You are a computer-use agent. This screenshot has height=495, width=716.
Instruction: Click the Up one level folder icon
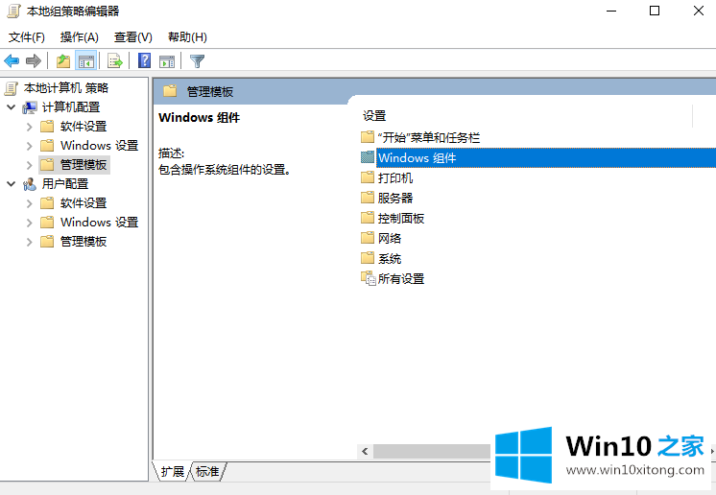coord(63,60)
